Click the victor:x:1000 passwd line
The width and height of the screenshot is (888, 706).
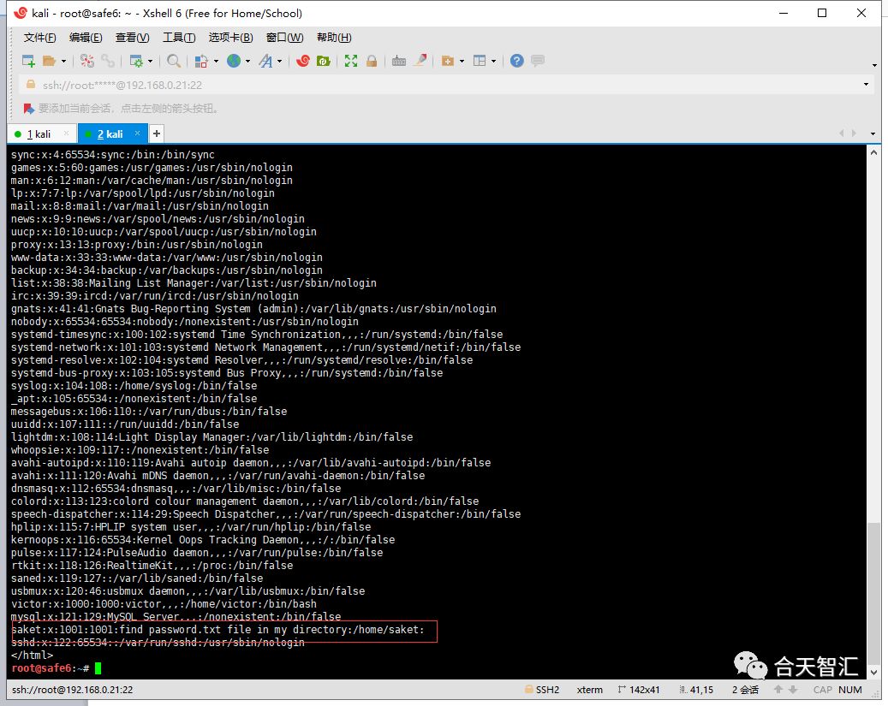click(x=164, y=603)
